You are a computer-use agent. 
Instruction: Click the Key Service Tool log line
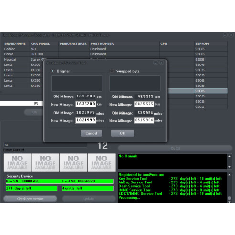pyautogui.click(x=170, y=179)
